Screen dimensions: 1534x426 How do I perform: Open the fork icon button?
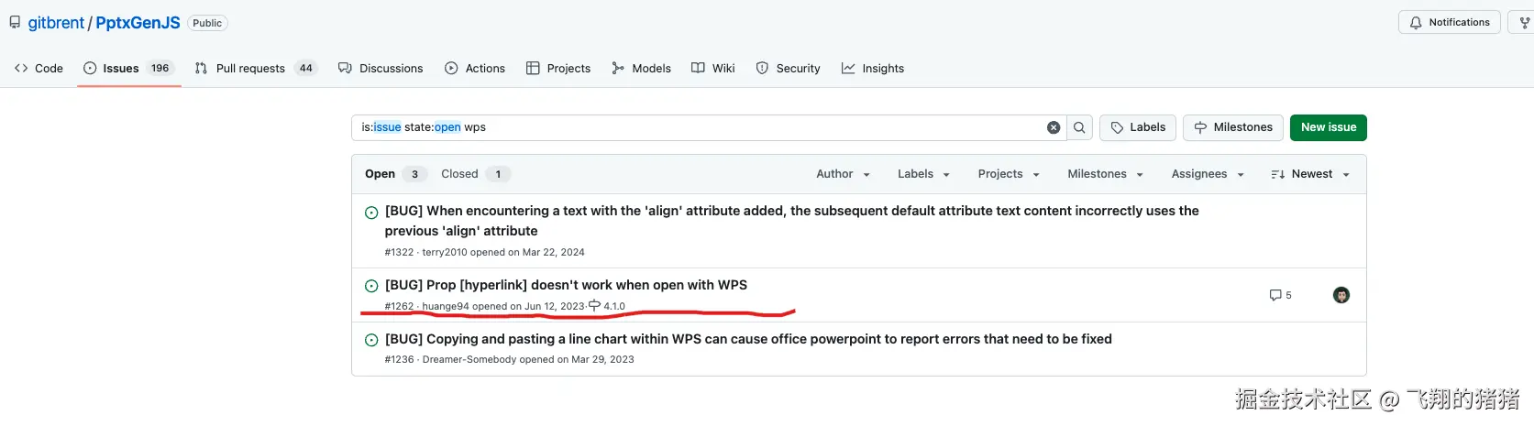tap(1524, 22)
